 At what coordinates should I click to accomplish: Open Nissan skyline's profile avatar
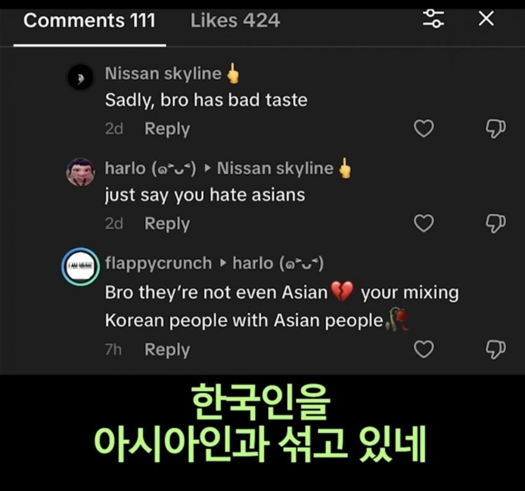(80, 78)
